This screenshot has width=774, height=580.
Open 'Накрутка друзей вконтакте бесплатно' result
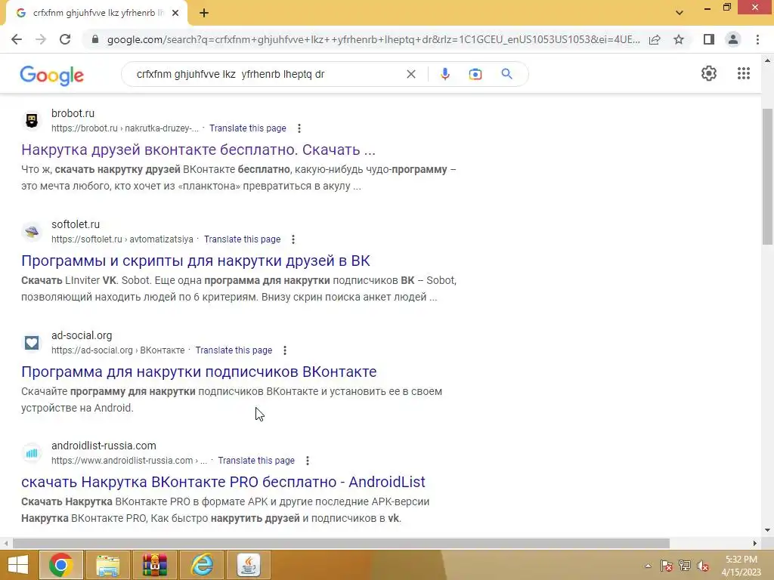199,150
